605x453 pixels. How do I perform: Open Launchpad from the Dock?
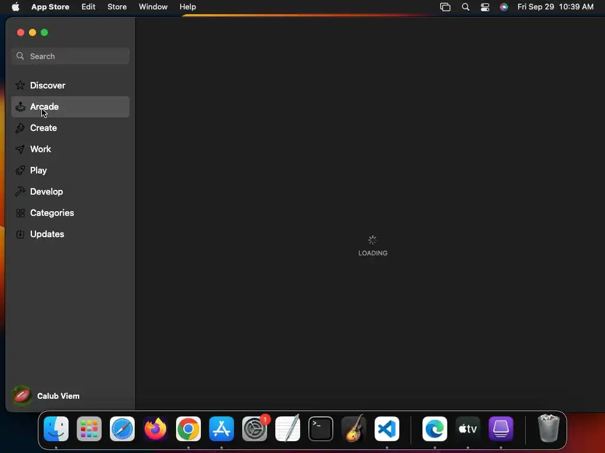89,429
